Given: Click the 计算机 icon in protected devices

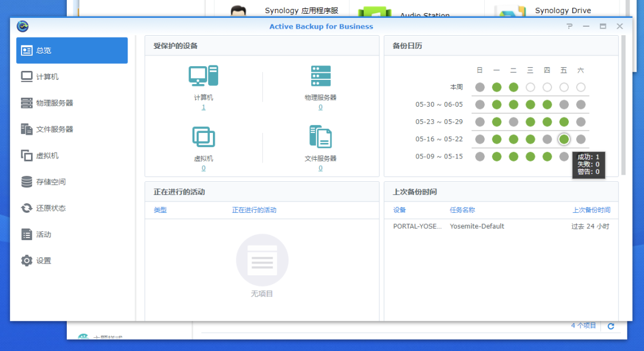Looking at the screenshot, I should pyautogui.click(x=203, y=76).
